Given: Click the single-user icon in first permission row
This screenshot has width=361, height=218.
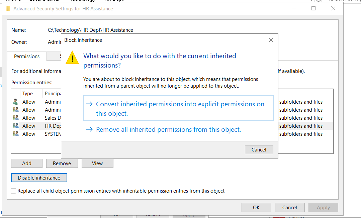Looking at the screenshot, I should pyautogui.click(x=15, y=102).
